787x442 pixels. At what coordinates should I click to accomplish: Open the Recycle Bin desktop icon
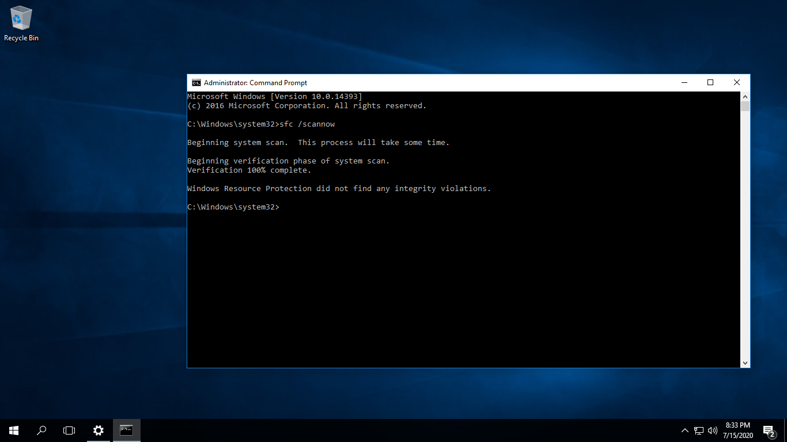pos(21,23)
